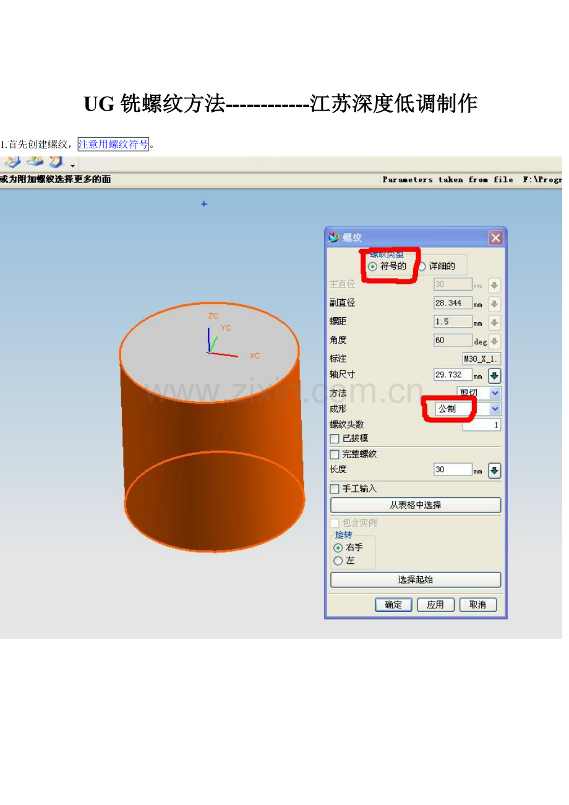Click the 从表格中选择 button
569x805 pixels.
[415, 505]
